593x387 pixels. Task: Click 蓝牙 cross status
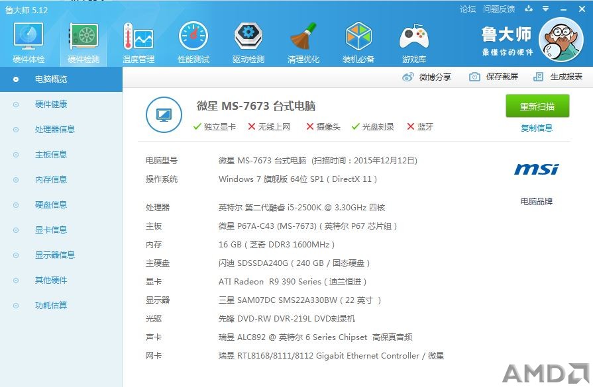pos(420,127)
